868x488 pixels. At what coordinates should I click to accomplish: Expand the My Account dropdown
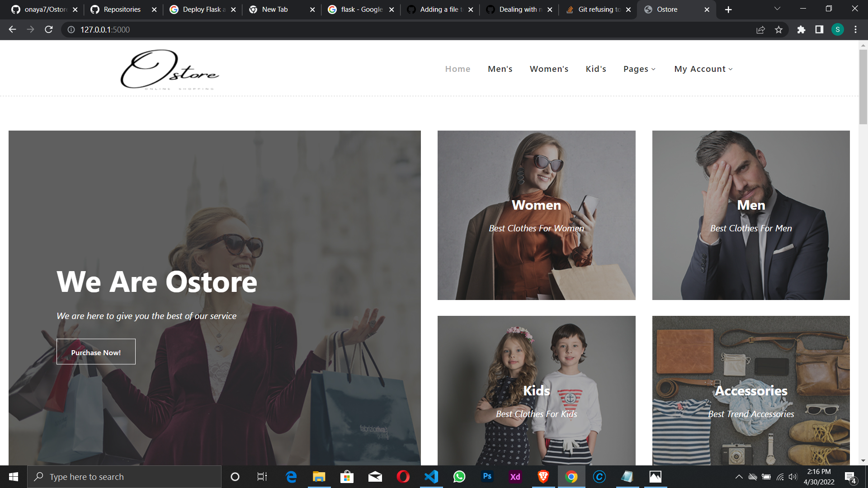point(703,69)
